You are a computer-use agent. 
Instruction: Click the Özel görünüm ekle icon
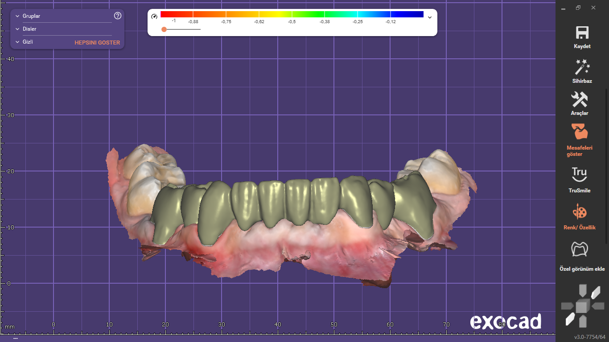tap(582, 249)
